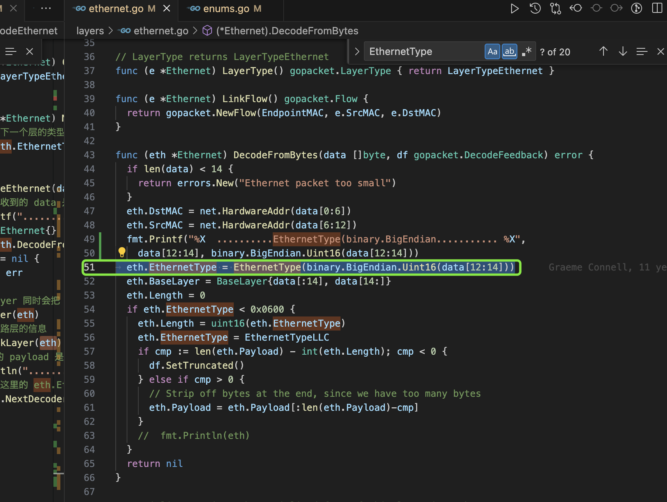The height and width of the screenshot is (502, 667).
Task: Close the find widget
Action: [660, 51]
